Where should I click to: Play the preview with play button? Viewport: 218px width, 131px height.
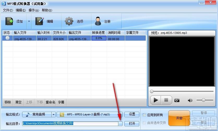pyautogui.click(x=156, y=100)
